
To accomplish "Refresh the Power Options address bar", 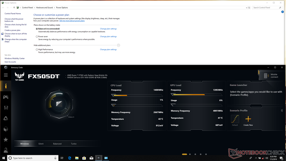I will click(249, 8).
